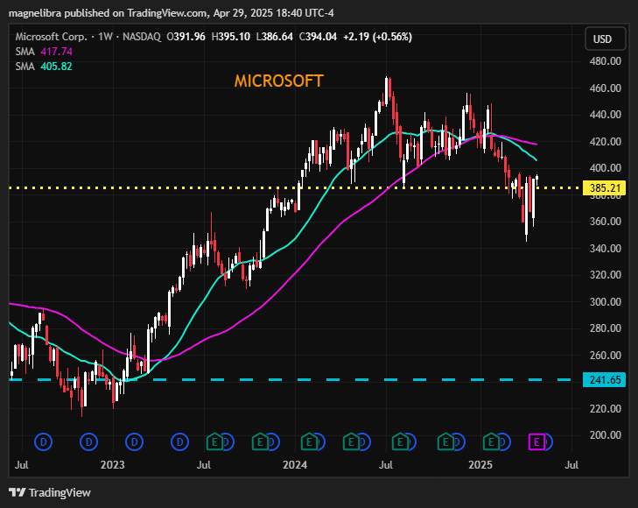This screenshot has width=638, height=508.
Task: Select the purple E earnings marker
Action: (x=536, y=441)
